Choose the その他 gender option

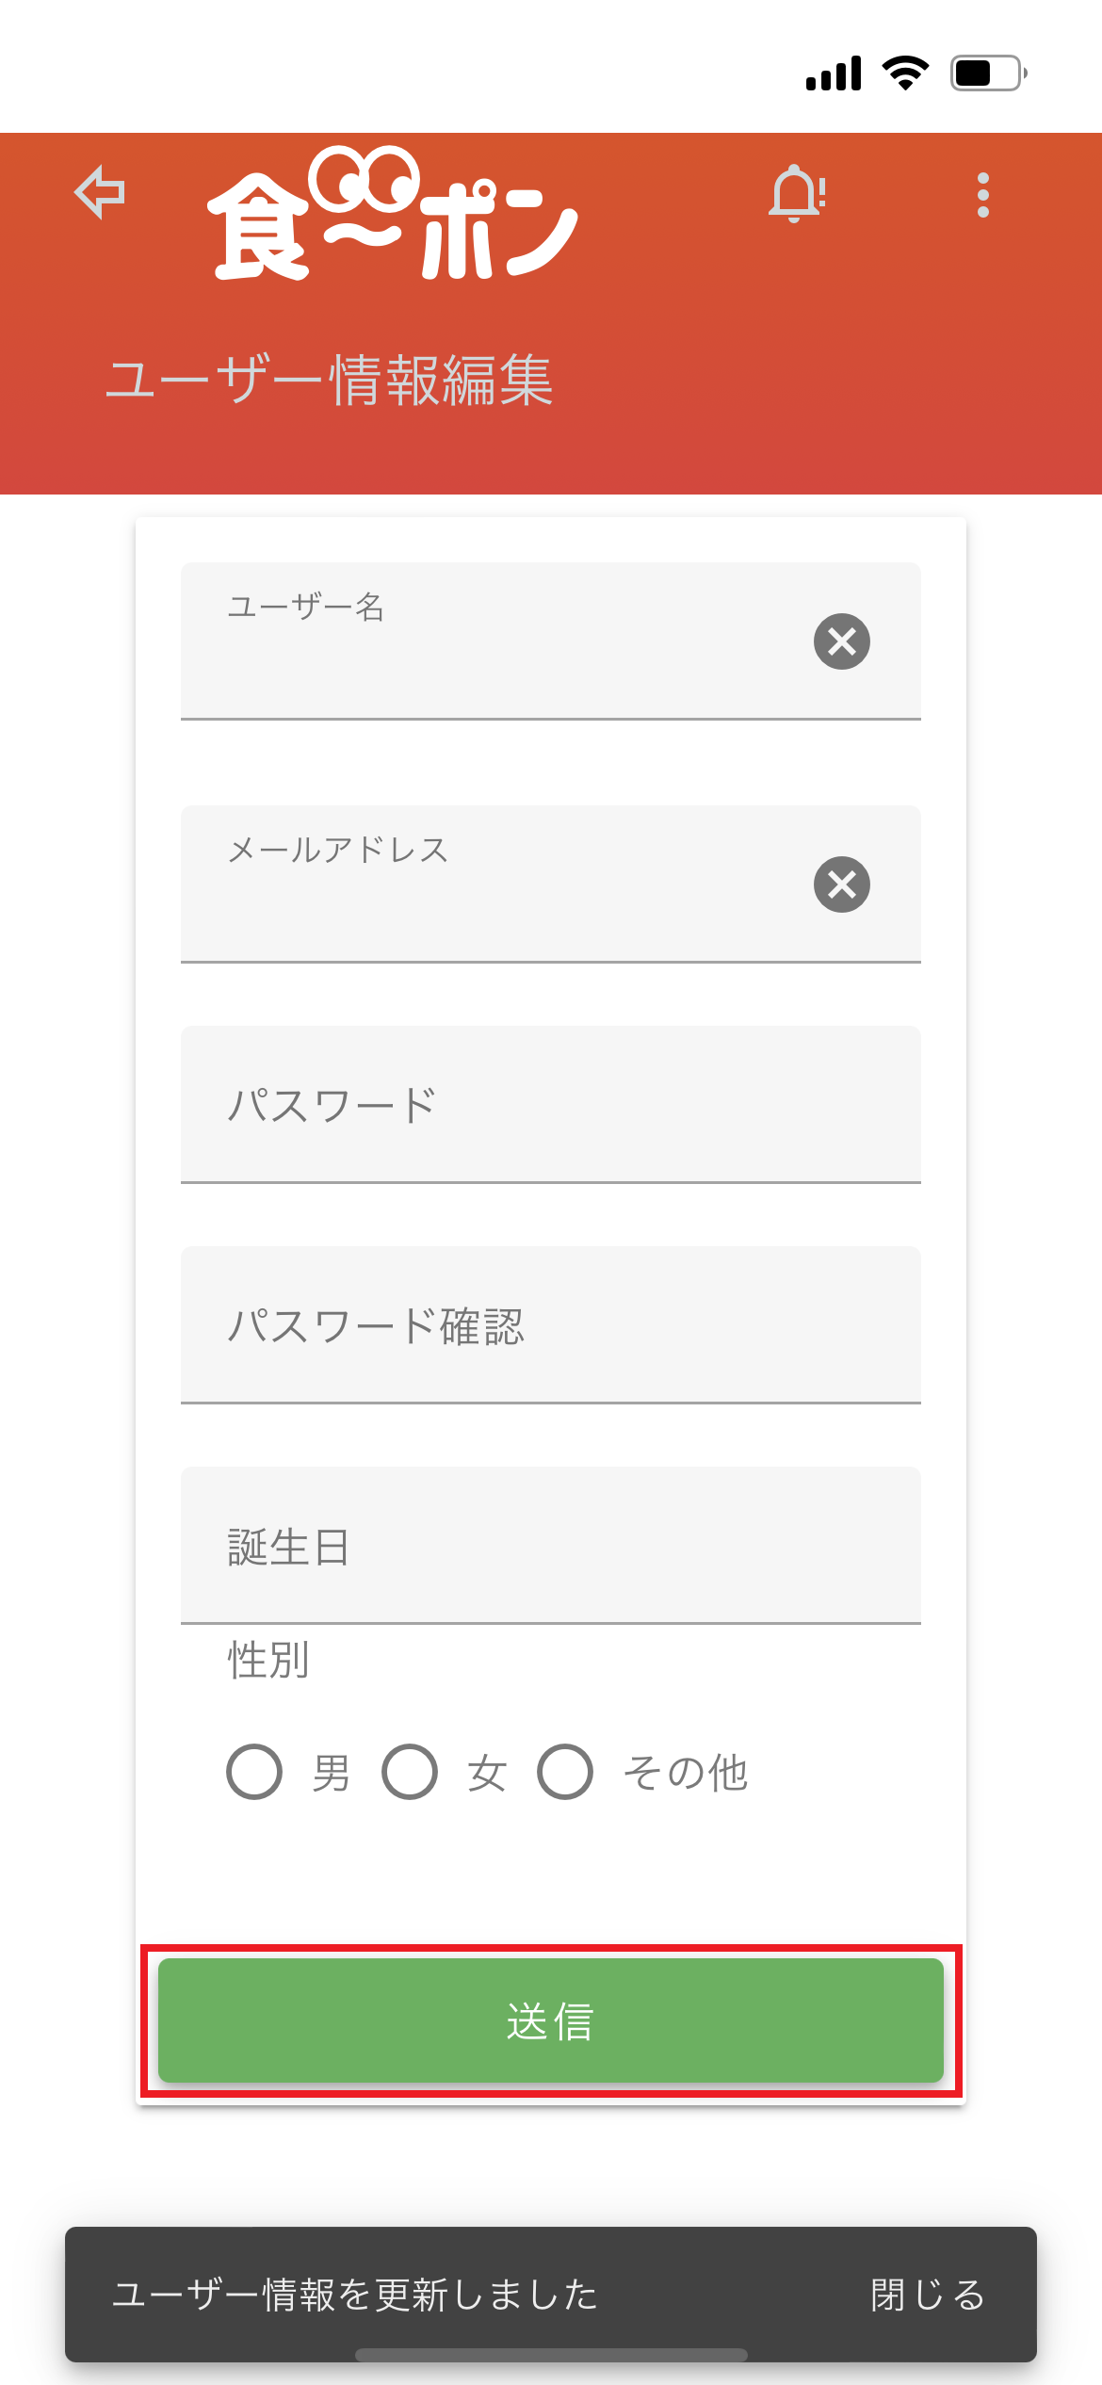(565, 1772)
